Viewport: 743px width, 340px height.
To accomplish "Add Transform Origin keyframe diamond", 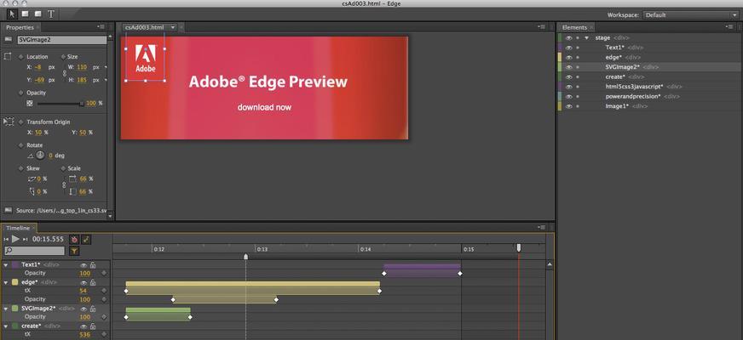I will click(x=20, y=122).
